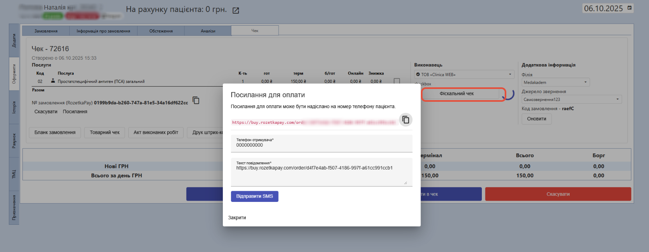Image resolution: width=649 pixels, height=252 pixels.
Task: Open the Історія side tab
Action: [14, 107]
